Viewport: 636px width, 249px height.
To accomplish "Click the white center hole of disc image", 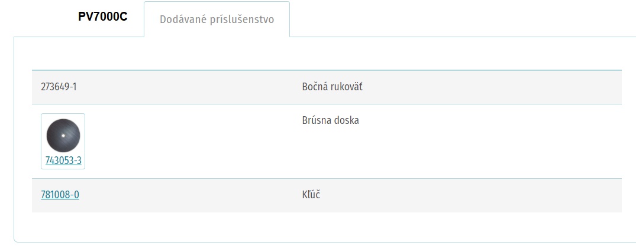I will [x=63, y=135].
